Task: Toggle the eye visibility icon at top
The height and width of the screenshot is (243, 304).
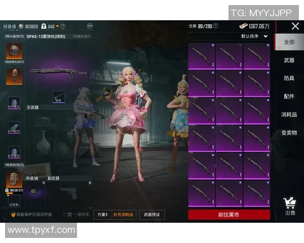Action: click(x=90, y=26)
